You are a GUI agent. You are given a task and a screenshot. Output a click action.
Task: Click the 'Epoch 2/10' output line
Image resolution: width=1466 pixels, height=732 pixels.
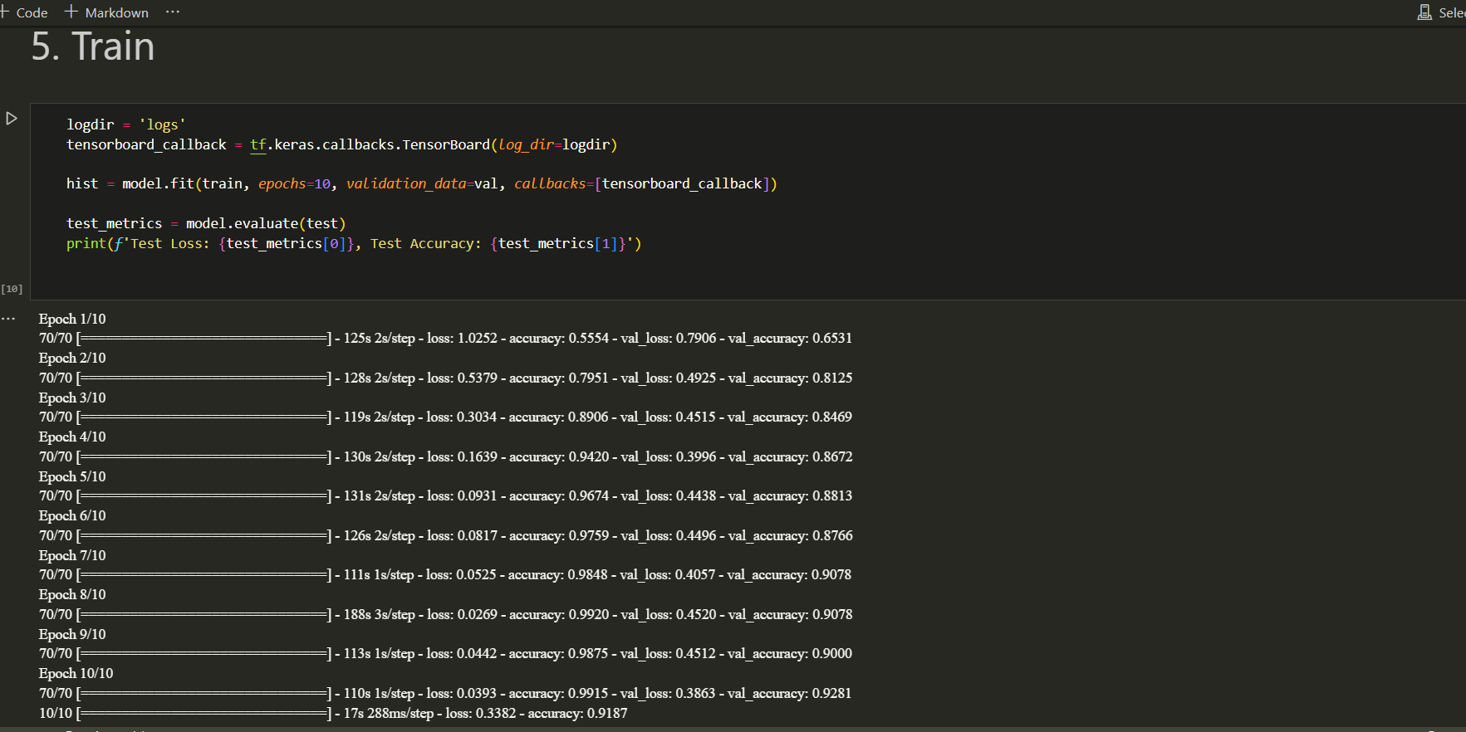[x=72, y=358]
